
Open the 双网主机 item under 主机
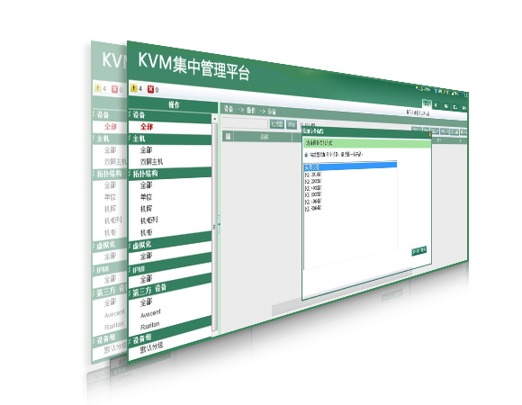(x=151, y=162)
